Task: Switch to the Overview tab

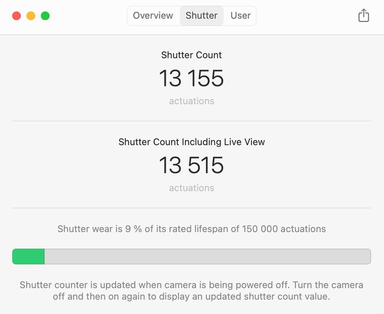Action: click(153, 16)
